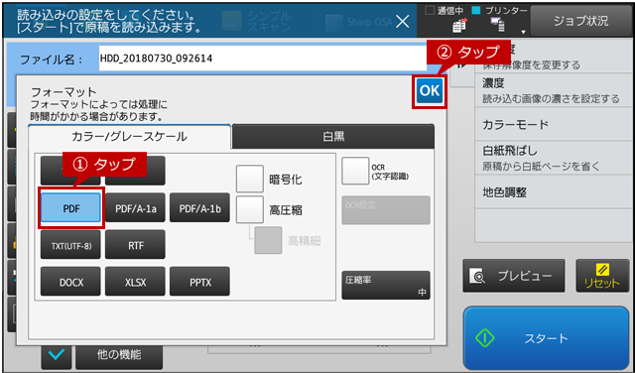Select TXT(UTF-8) format

point(70,245)
